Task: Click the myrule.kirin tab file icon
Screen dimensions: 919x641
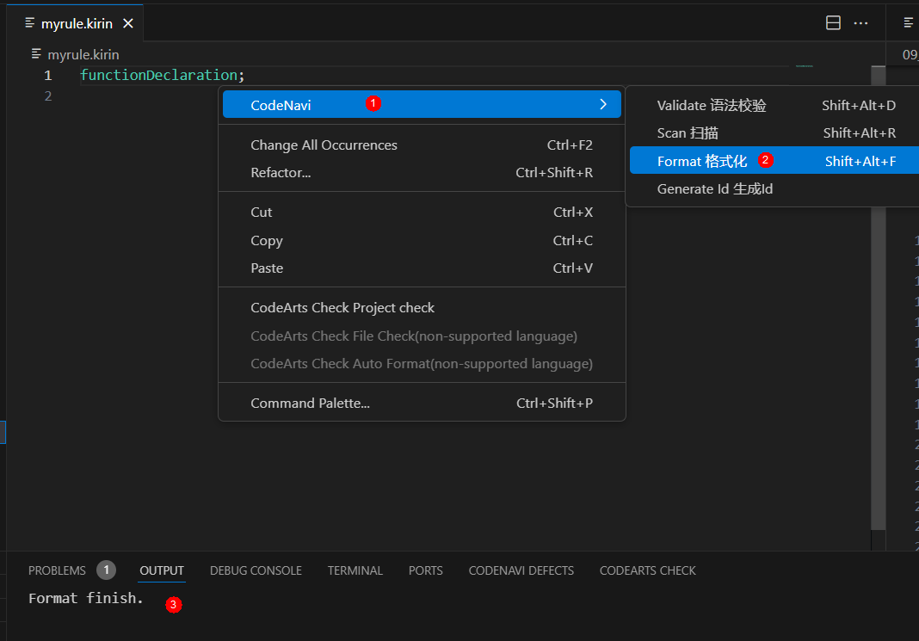Action: coord(30,23)
